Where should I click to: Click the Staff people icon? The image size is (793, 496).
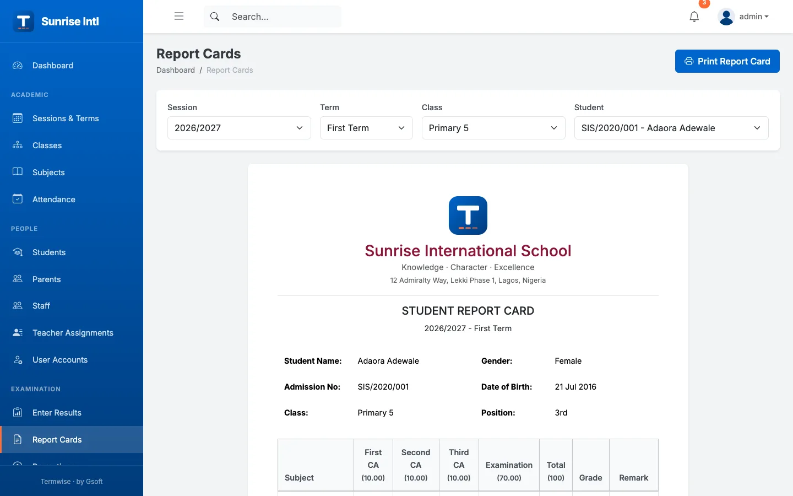(x=18, y=305)
